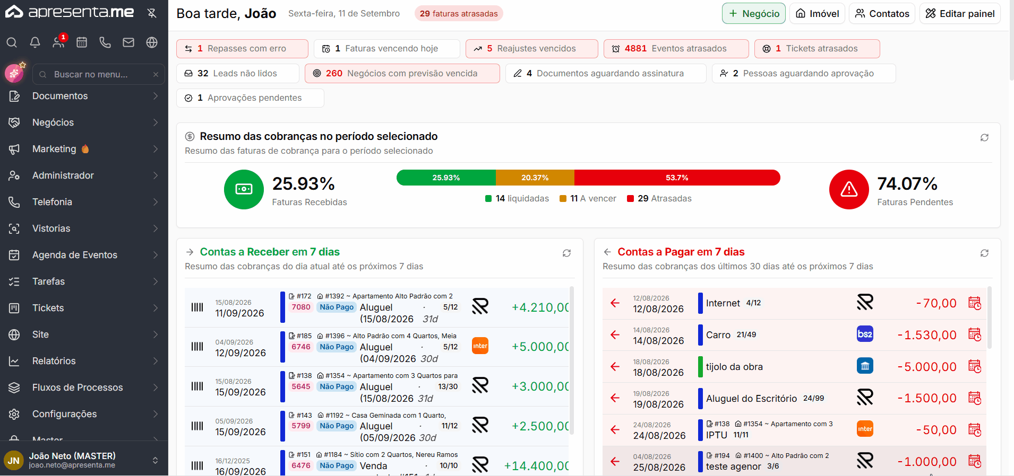Click the green 25.93% progress bar segment

(x=446, y=178)
